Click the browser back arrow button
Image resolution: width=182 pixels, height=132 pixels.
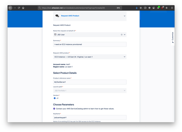(10, 8)
